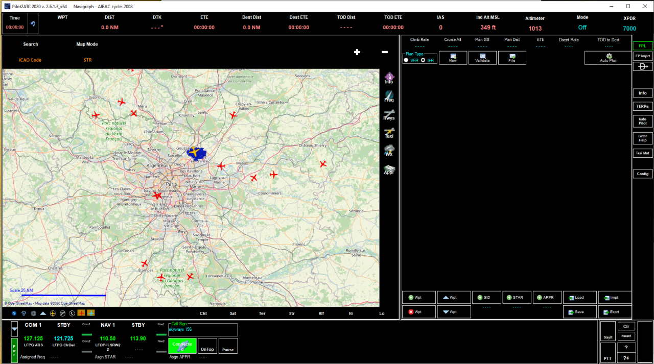Toggle Com1 radio selector bar
Viewport: 654px width, 364px height.
coord(87,334)
